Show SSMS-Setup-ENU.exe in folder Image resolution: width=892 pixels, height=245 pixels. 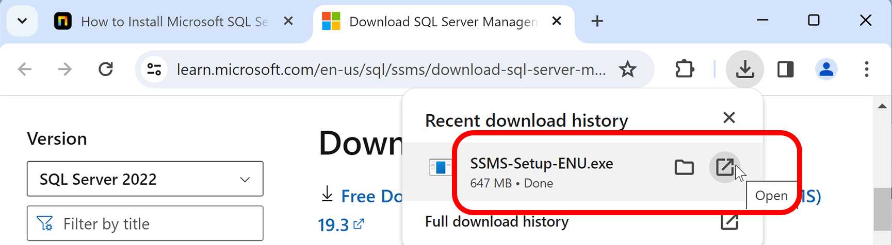(684, 167)
